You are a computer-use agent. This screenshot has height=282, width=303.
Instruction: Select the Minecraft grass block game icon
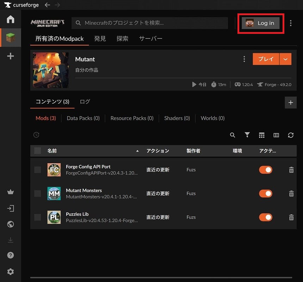pyautogui.click(x=11, y=38)
